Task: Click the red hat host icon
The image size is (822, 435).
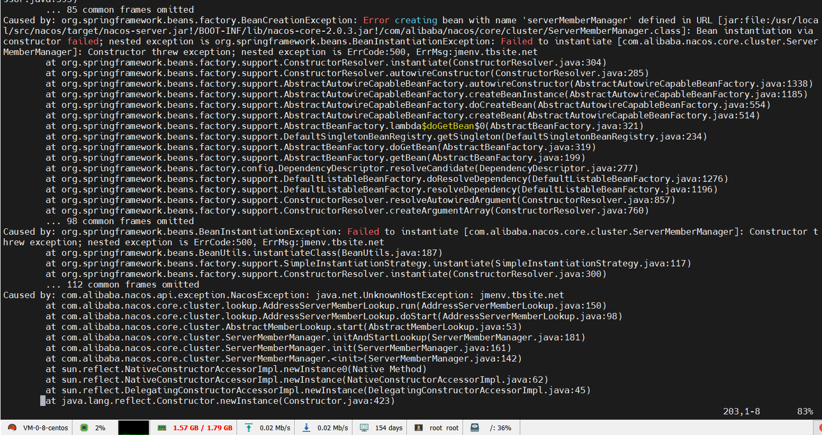Action: coord(12,428)
